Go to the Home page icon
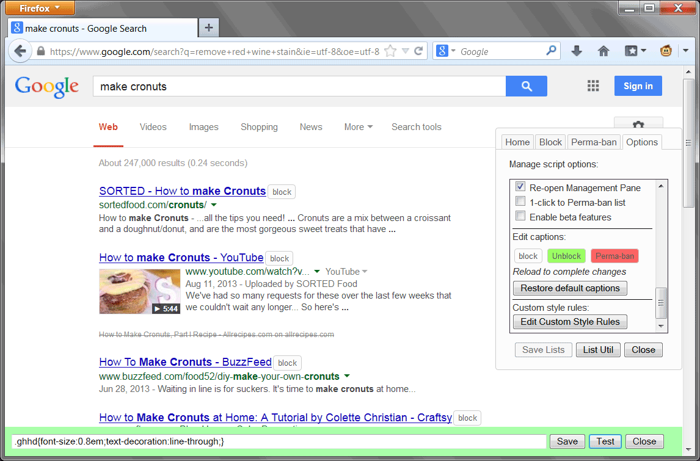 [603, 51]
